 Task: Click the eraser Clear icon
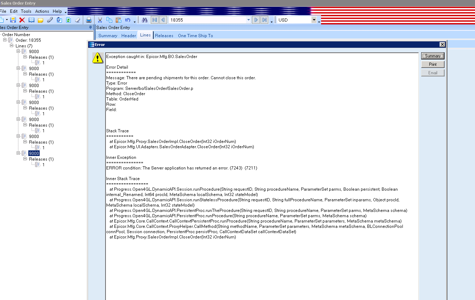coord(78,20)
